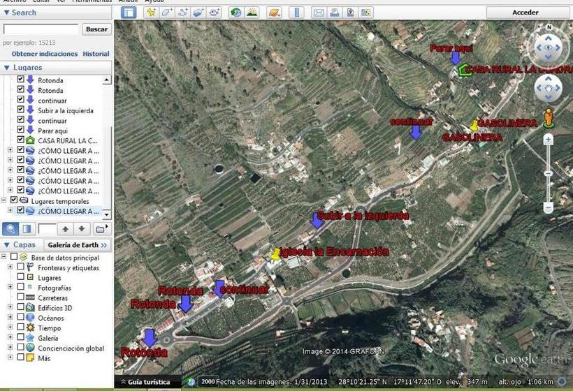Click the Print icon in toolbar
Viewport: 573px width, 391px height.
pyautogui.click(x=335, y=13)
